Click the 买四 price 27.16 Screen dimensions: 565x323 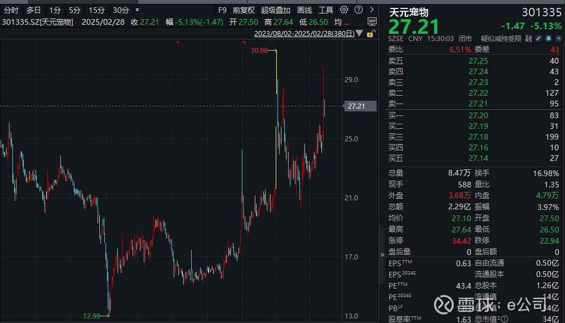478,147
